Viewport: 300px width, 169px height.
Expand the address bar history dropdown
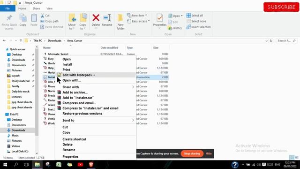coord(266,41)
